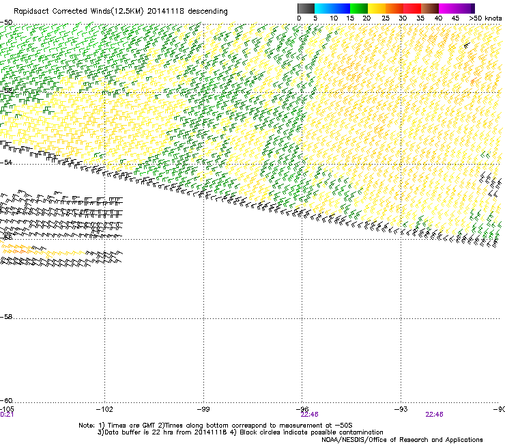The image size is (505, 444).
Task: Click the 'Times are GMT' note line
Action: [x=216, y=426]
